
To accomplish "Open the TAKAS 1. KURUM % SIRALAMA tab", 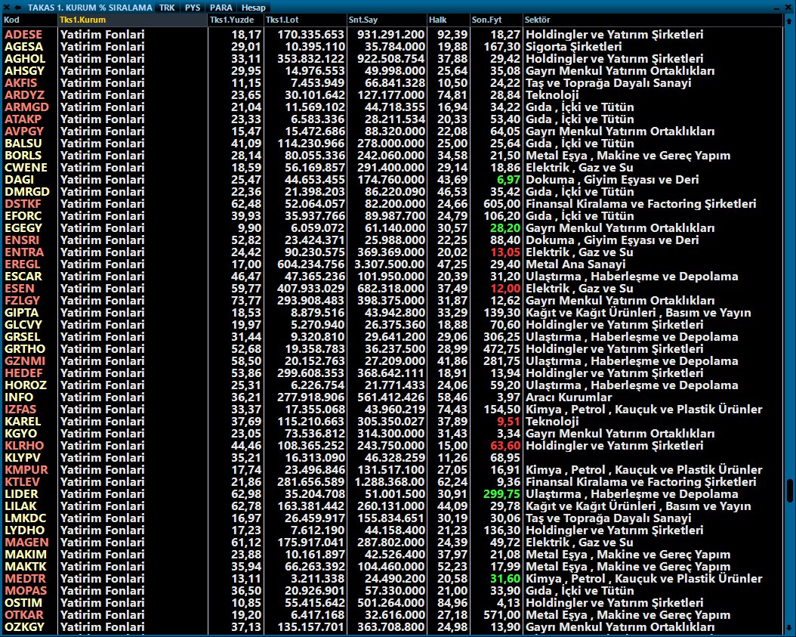I will (x=90, y=8).
